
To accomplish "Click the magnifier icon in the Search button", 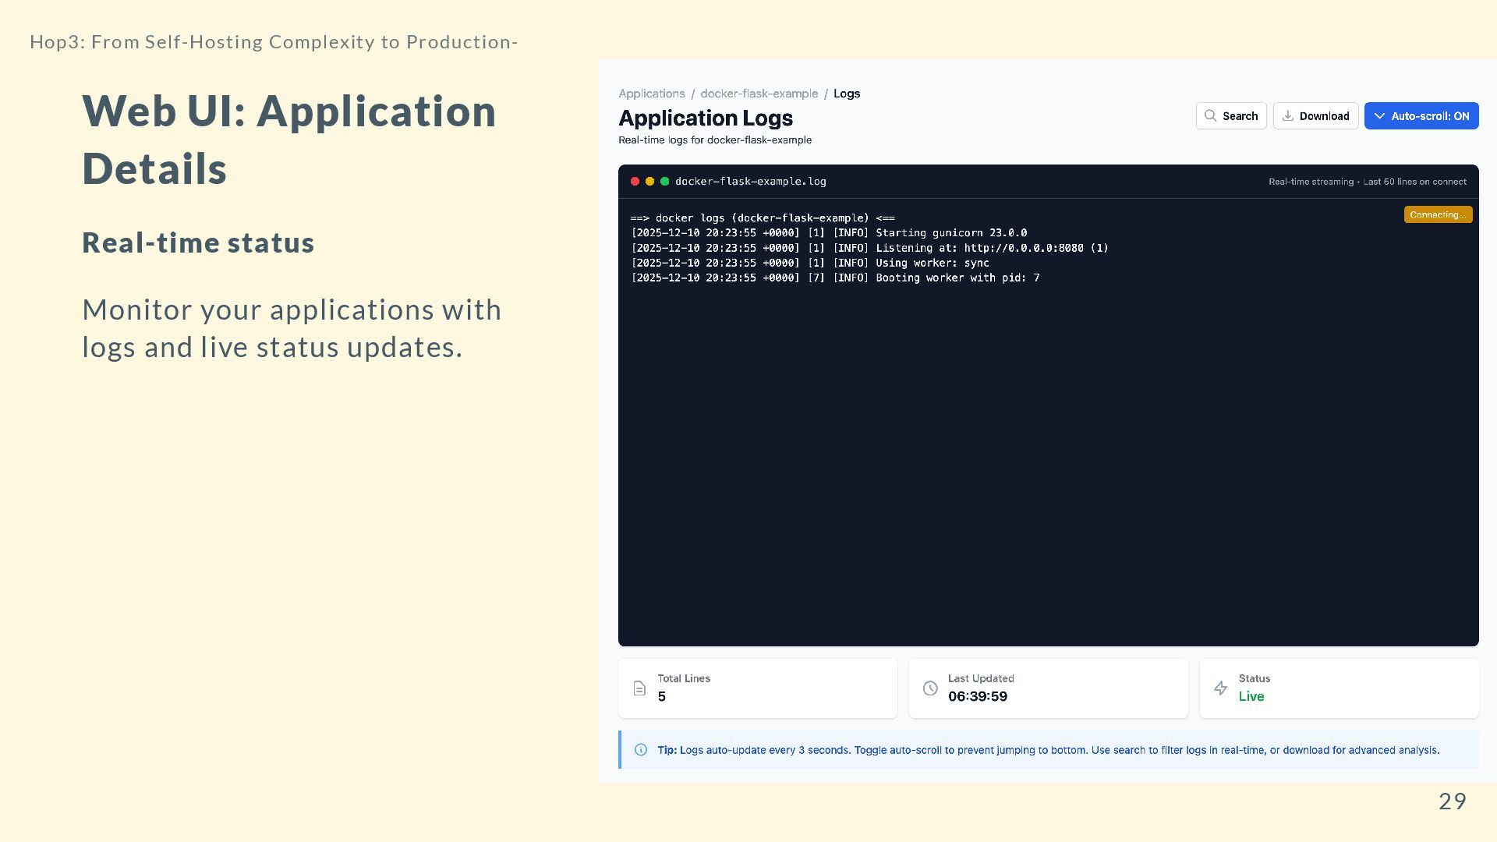I will click(x=1210, y=116).
